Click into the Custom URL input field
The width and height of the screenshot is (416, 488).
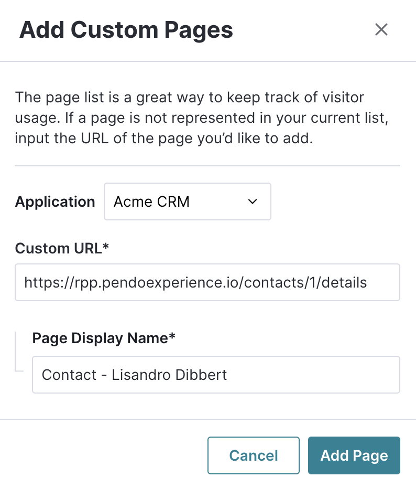(x=207, y=282)
